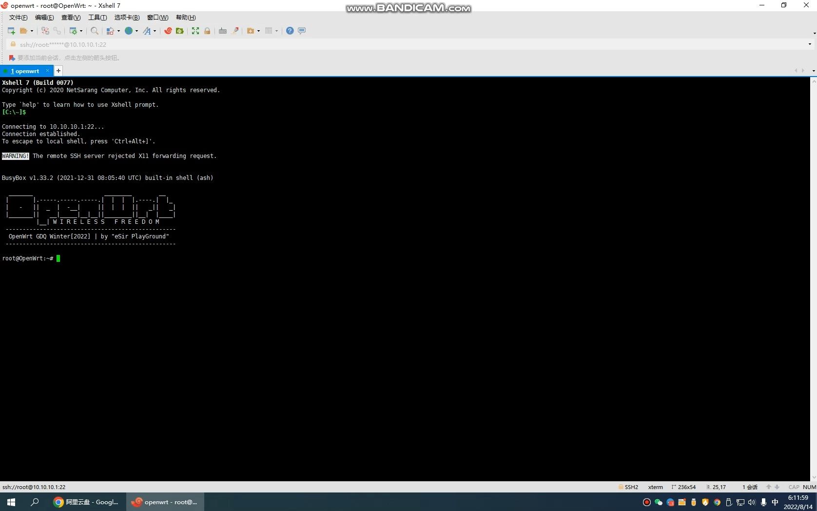Click the 236x54 terminal size indicator
817x511 pixels.
684,487
